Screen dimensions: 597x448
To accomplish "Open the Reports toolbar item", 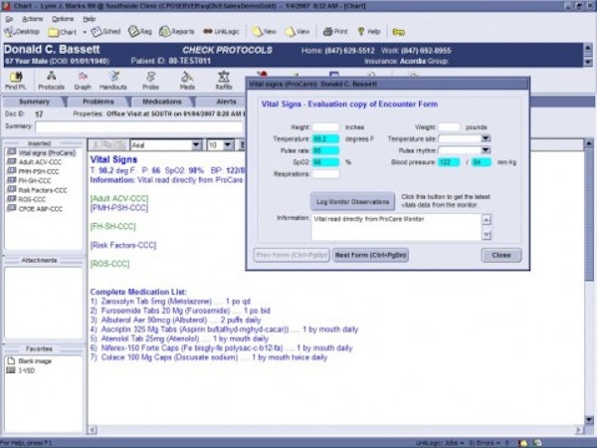I will 179,31.
